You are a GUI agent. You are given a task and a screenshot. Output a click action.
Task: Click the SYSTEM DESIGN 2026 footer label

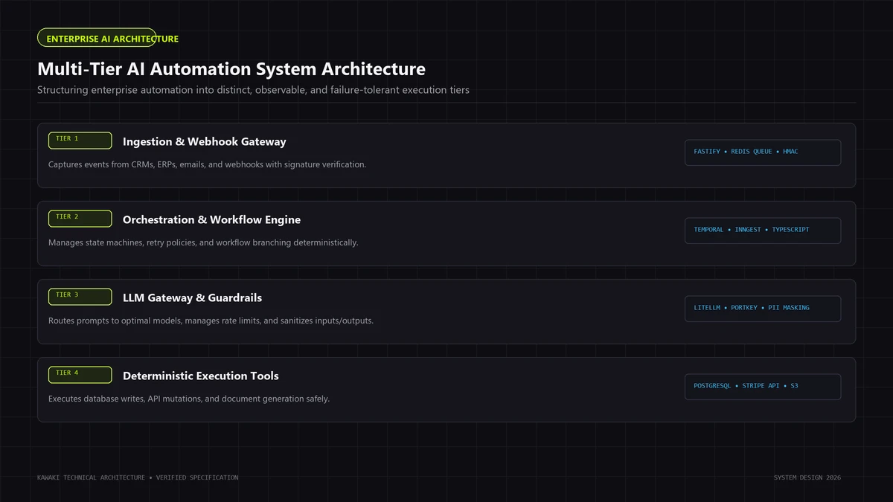coord(807,477)
